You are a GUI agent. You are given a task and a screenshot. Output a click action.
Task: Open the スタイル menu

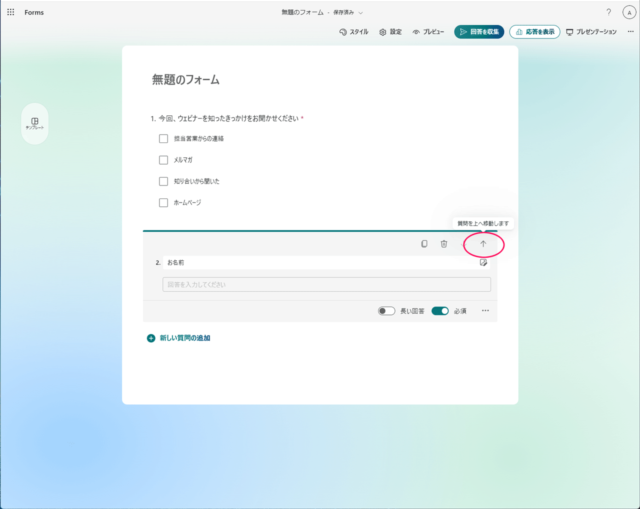click(x=354, y=31)
